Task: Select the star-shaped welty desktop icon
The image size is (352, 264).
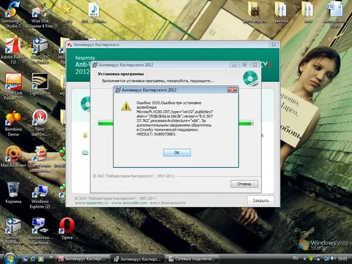Action: (x=67, y=13)
